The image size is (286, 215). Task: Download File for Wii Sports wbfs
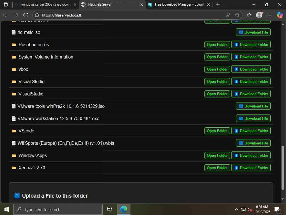click(253, 143)
